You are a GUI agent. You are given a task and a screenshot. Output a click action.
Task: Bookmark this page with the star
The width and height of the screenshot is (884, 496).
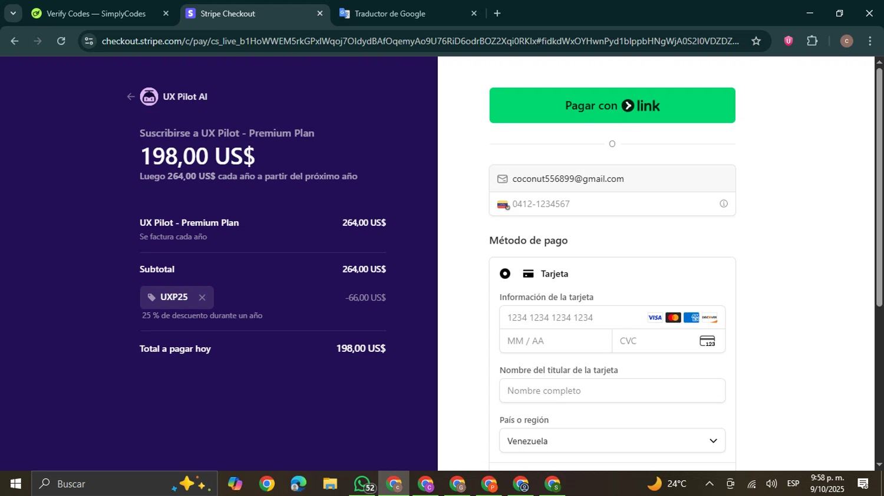[x=756, y=41]
